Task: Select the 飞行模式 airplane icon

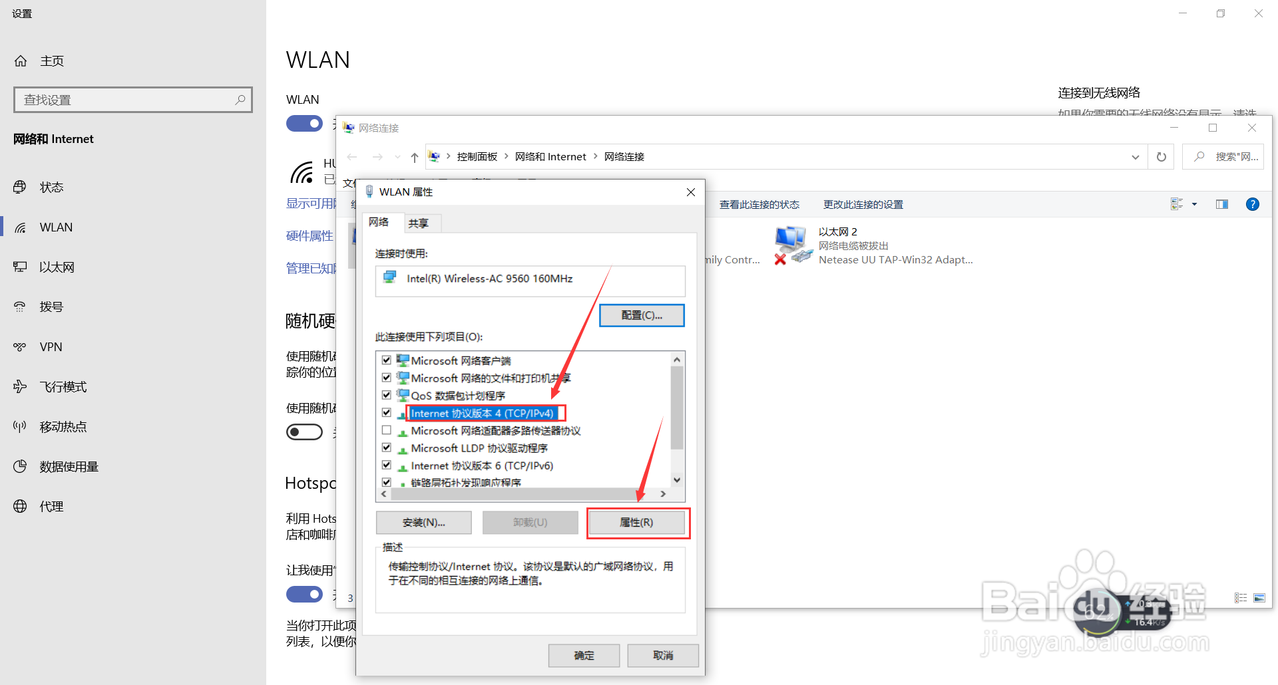Action: 20,387
